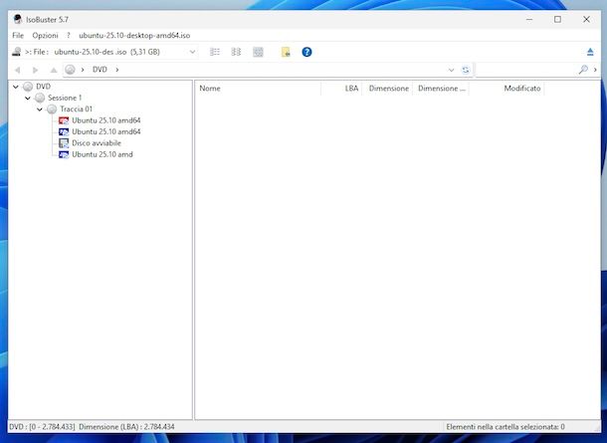This screenshot has height=443, width=607.
Task: Click inside the search input field
Action: coord(527,70)
